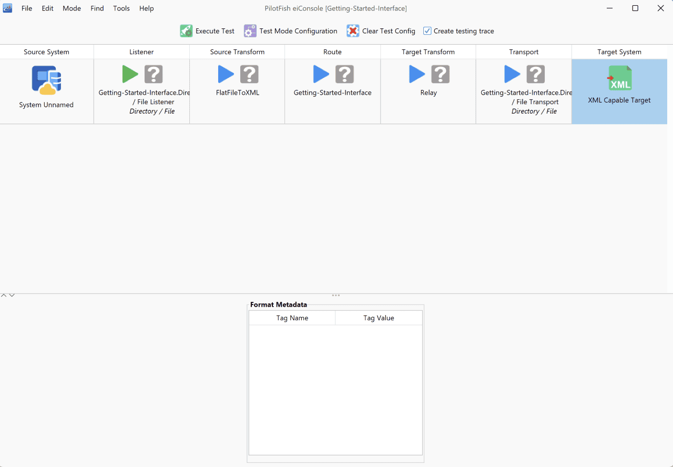This screenshot has width=673, height=467.
Task: Click the question mark icon under Source Transform
Action: pos(249,74)
